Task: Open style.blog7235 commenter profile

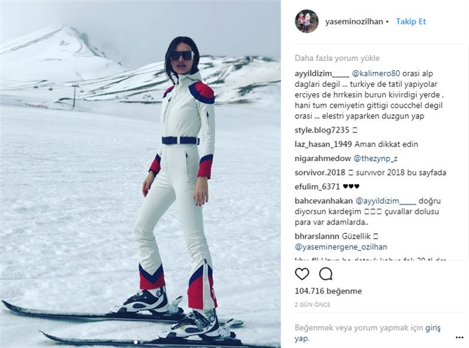Action: pos(322,130)
